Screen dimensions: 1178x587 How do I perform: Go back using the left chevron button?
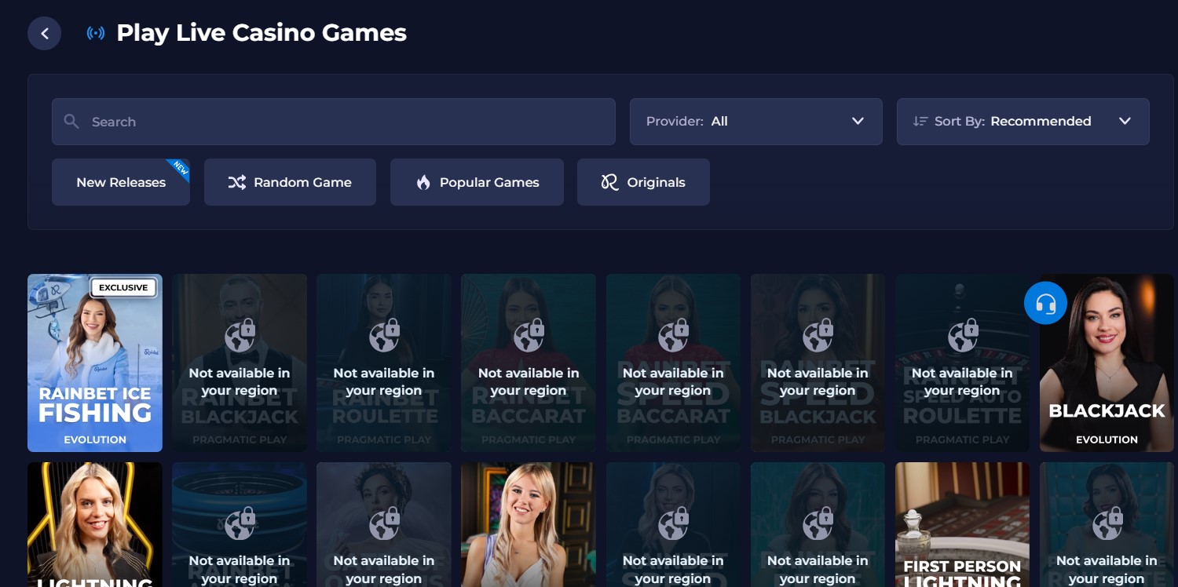tap(44, 33)
